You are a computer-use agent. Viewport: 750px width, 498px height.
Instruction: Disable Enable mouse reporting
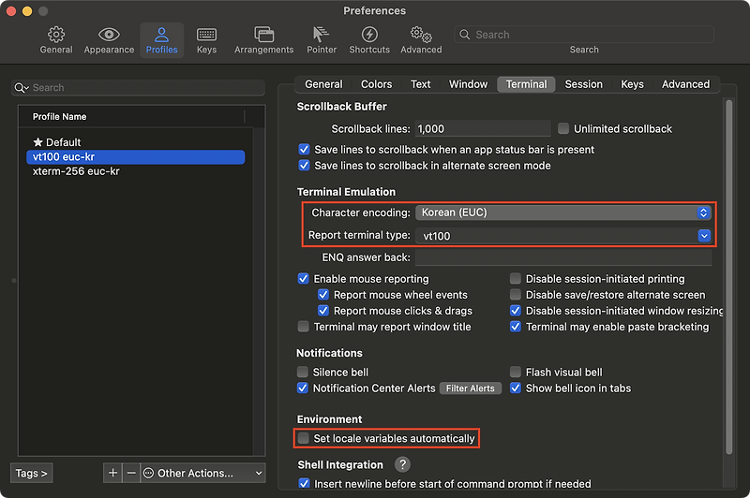(303, 278)
